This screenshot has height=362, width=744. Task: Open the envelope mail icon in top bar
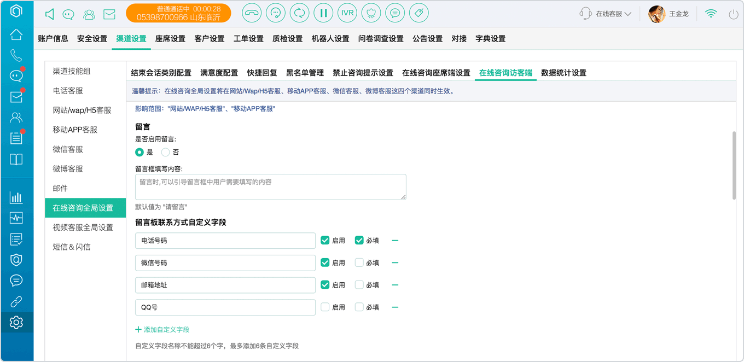[109, 14]
